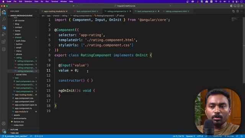Viewport: 245px width, 138px height.
Task: Open the database panel icon in activity bar
Action: [x=3, y=49]
